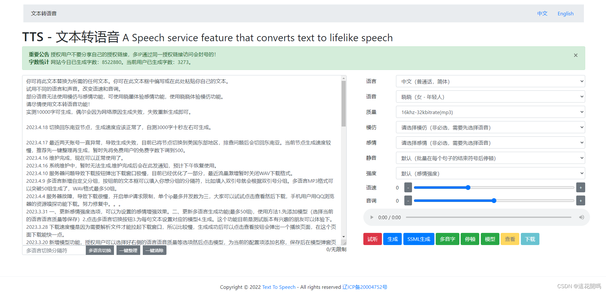
Task: Click the blue 生成 generate button
Action: 392,239
